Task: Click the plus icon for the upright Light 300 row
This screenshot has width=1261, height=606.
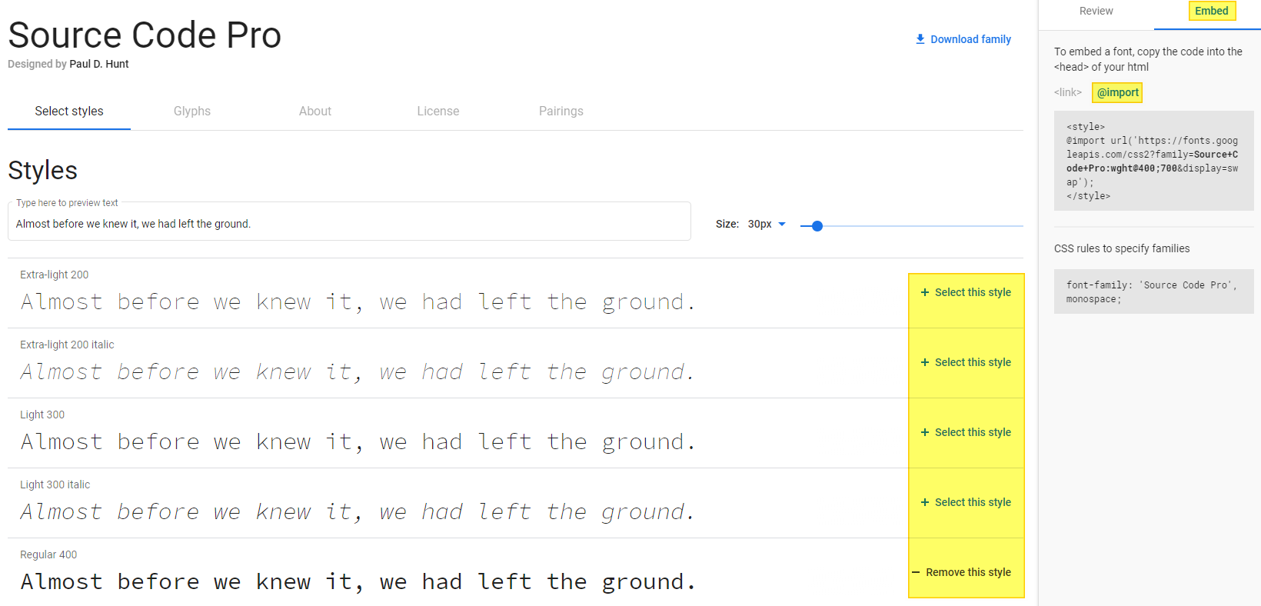Action: tap(925, 432)
